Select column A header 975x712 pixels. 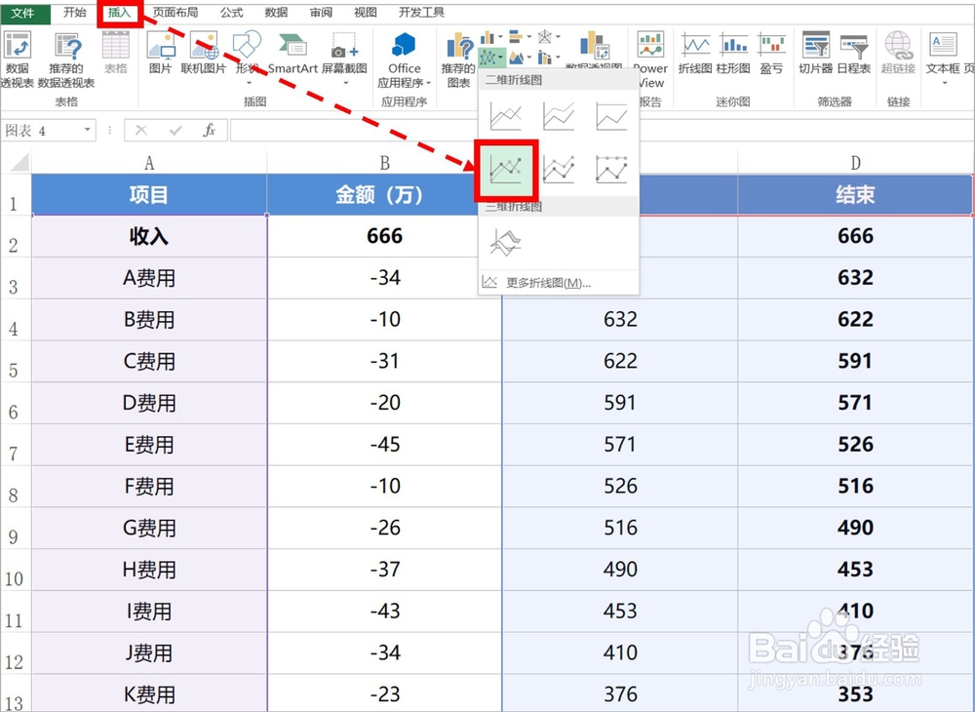149,163
